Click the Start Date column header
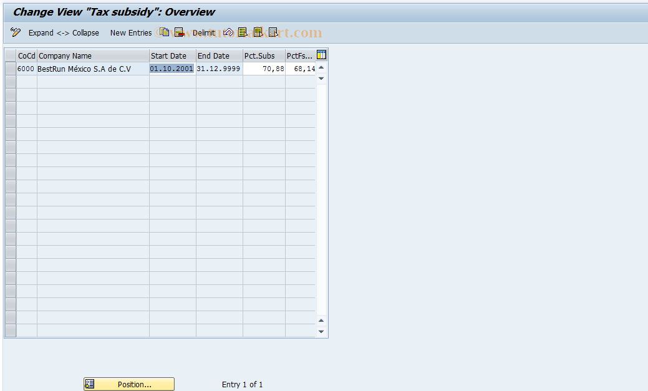 click(172, 56)
